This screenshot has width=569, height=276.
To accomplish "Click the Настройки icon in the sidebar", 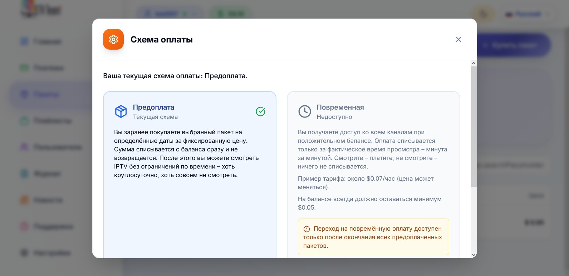I will pyautogui.click(x=24, y=253).
